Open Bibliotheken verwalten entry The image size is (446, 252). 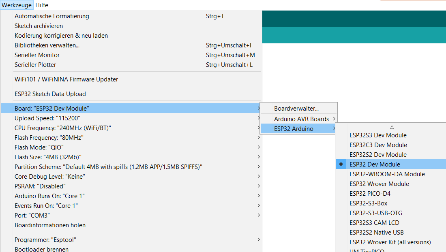[x=47, y=45]
